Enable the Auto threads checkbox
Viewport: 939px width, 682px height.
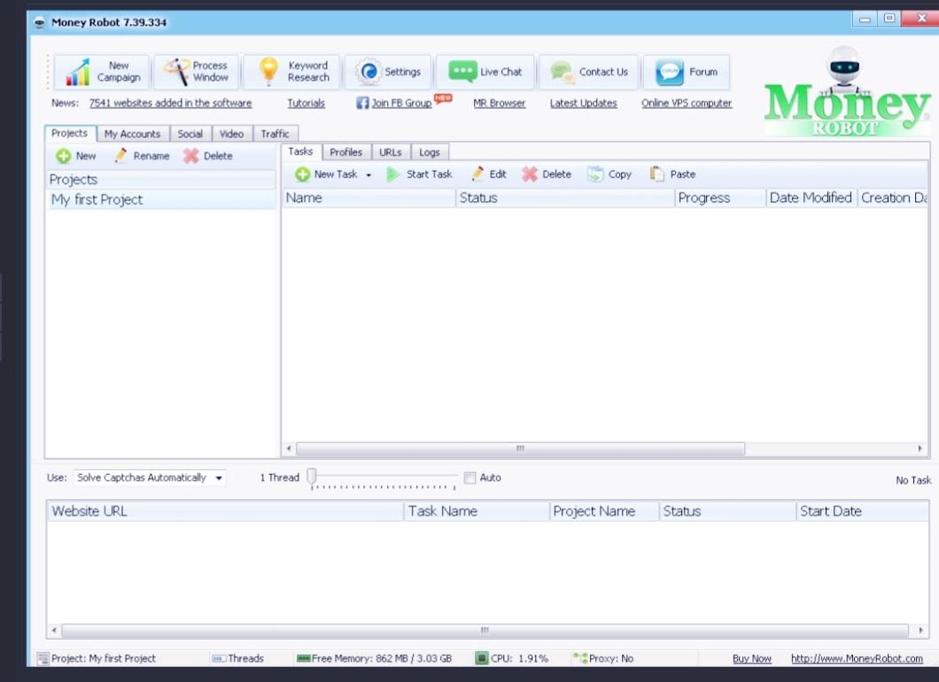tap(470, 477)
